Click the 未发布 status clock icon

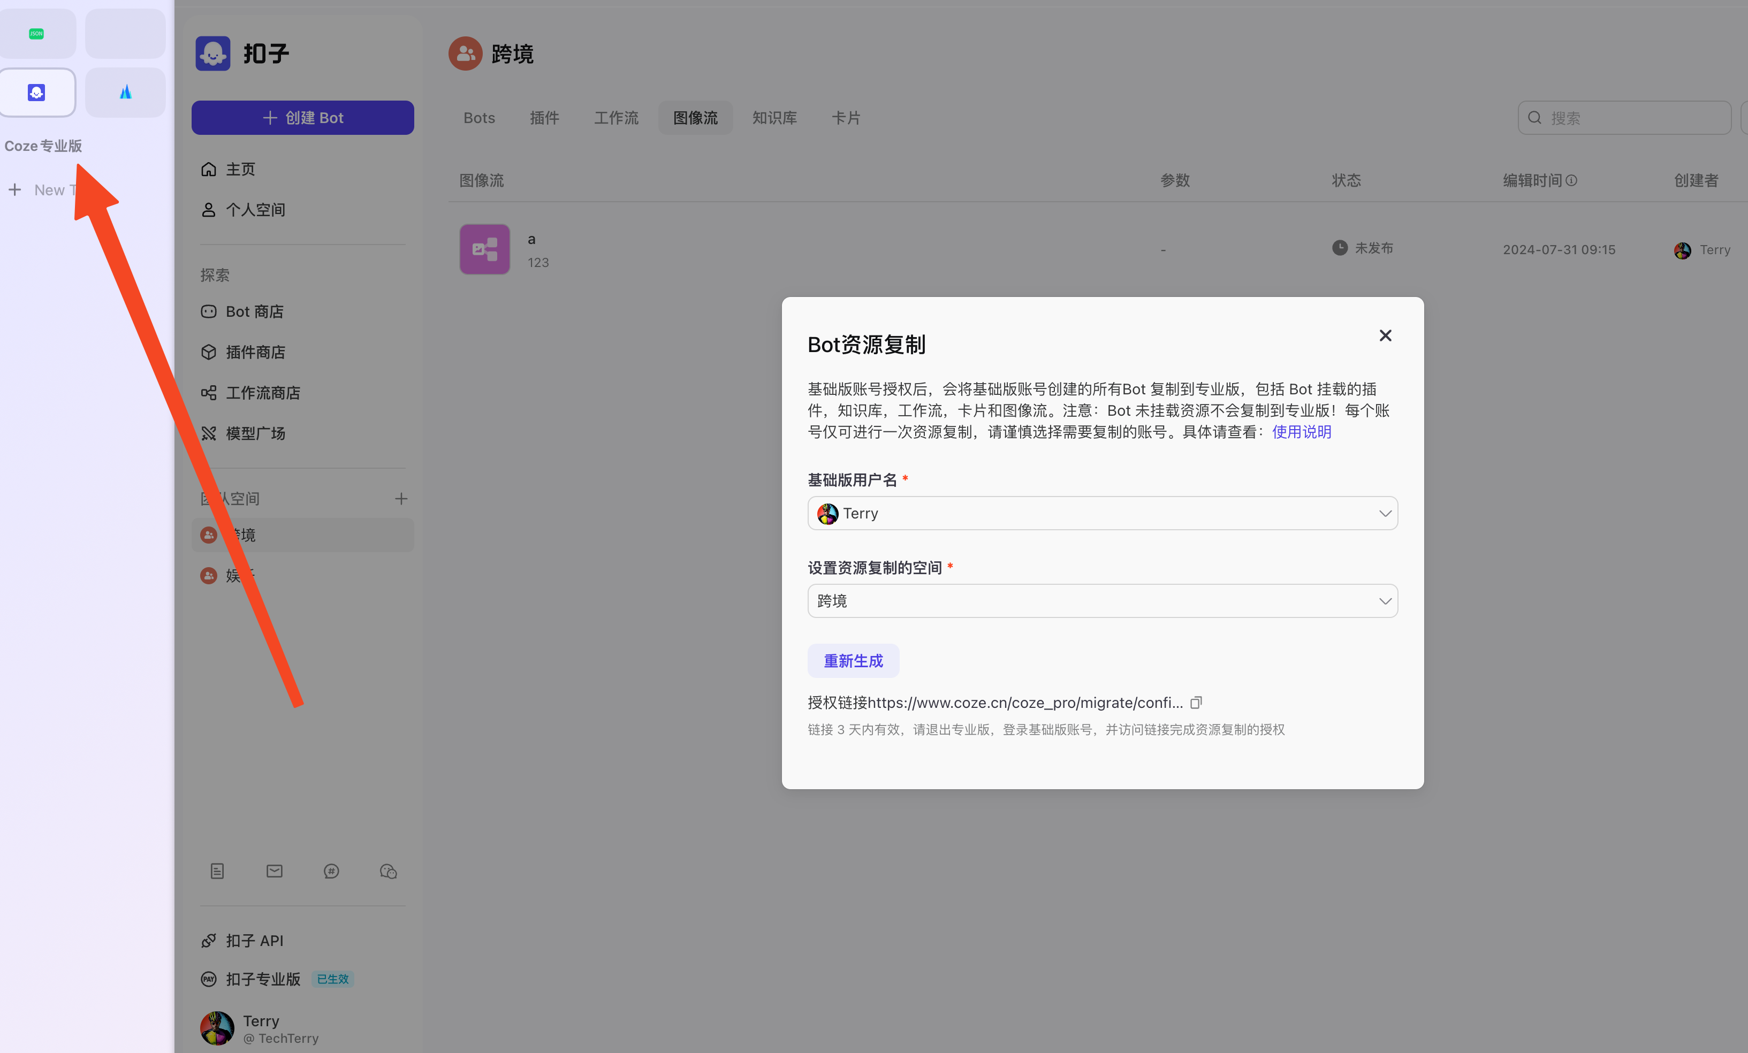(1340, 248)
